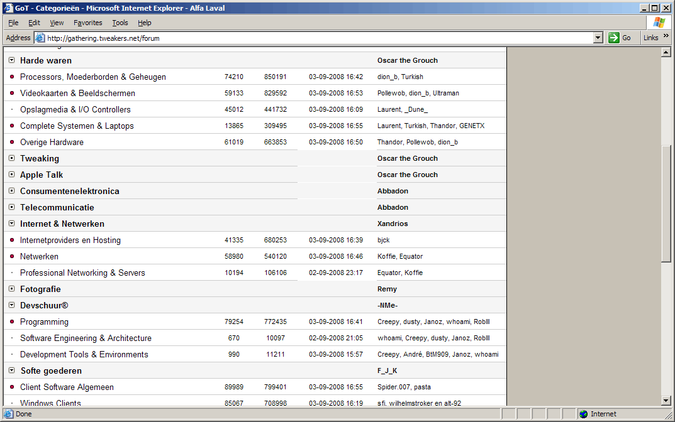Open the Client Software Algemeen forum
This screenshot has width=675, height=422.
click(x=67, y=387)
